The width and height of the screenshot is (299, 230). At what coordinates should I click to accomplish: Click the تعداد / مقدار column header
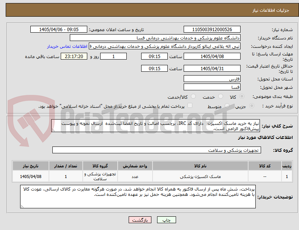[66, 166]
